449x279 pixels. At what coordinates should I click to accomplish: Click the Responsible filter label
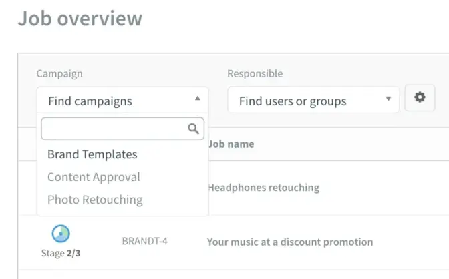[255, 74]
